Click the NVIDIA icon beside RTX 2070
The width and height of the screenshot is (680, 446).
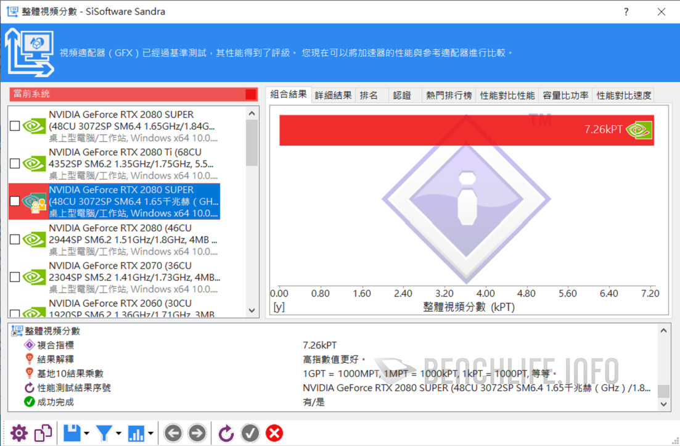35,277
